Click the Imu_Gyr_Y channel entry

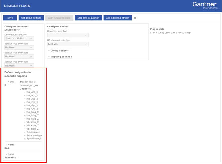point(32,105)
